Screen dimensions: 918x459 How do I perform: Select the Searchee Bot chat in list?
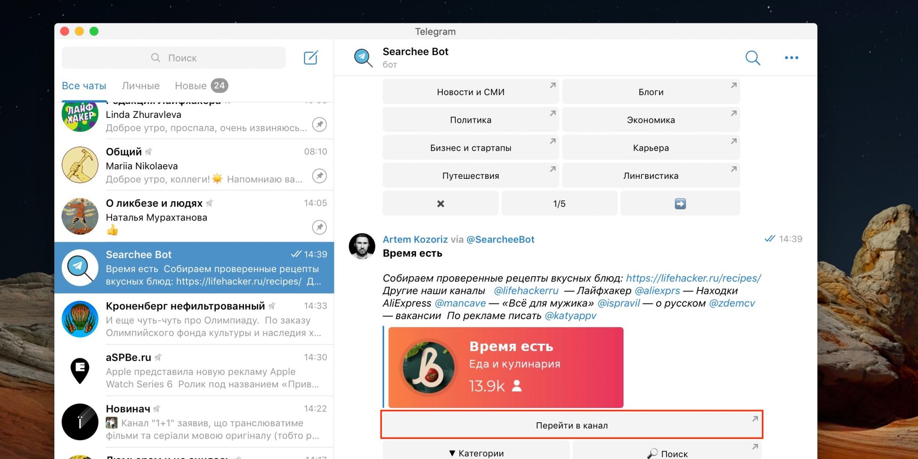(194, 268)
